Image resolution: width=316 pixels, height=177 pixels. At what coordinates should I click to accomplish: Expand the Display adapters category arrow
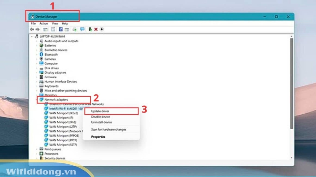37,73
